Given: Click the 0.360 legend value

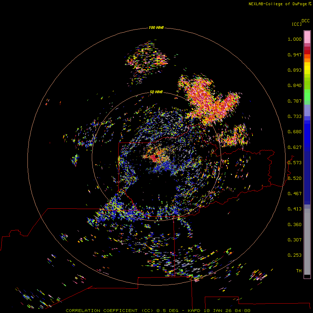Looking at the screenshot, I should (x=295, y=225).
